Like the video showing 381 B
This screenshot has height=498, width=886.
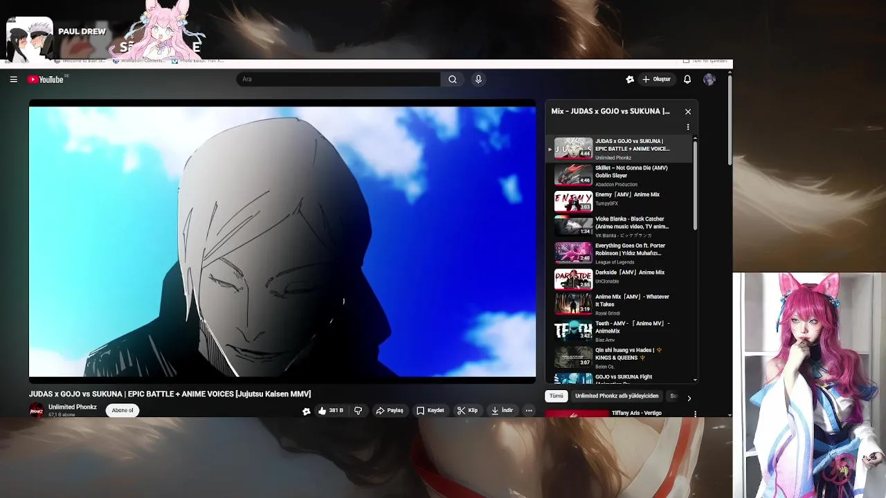tap(330, 411)
